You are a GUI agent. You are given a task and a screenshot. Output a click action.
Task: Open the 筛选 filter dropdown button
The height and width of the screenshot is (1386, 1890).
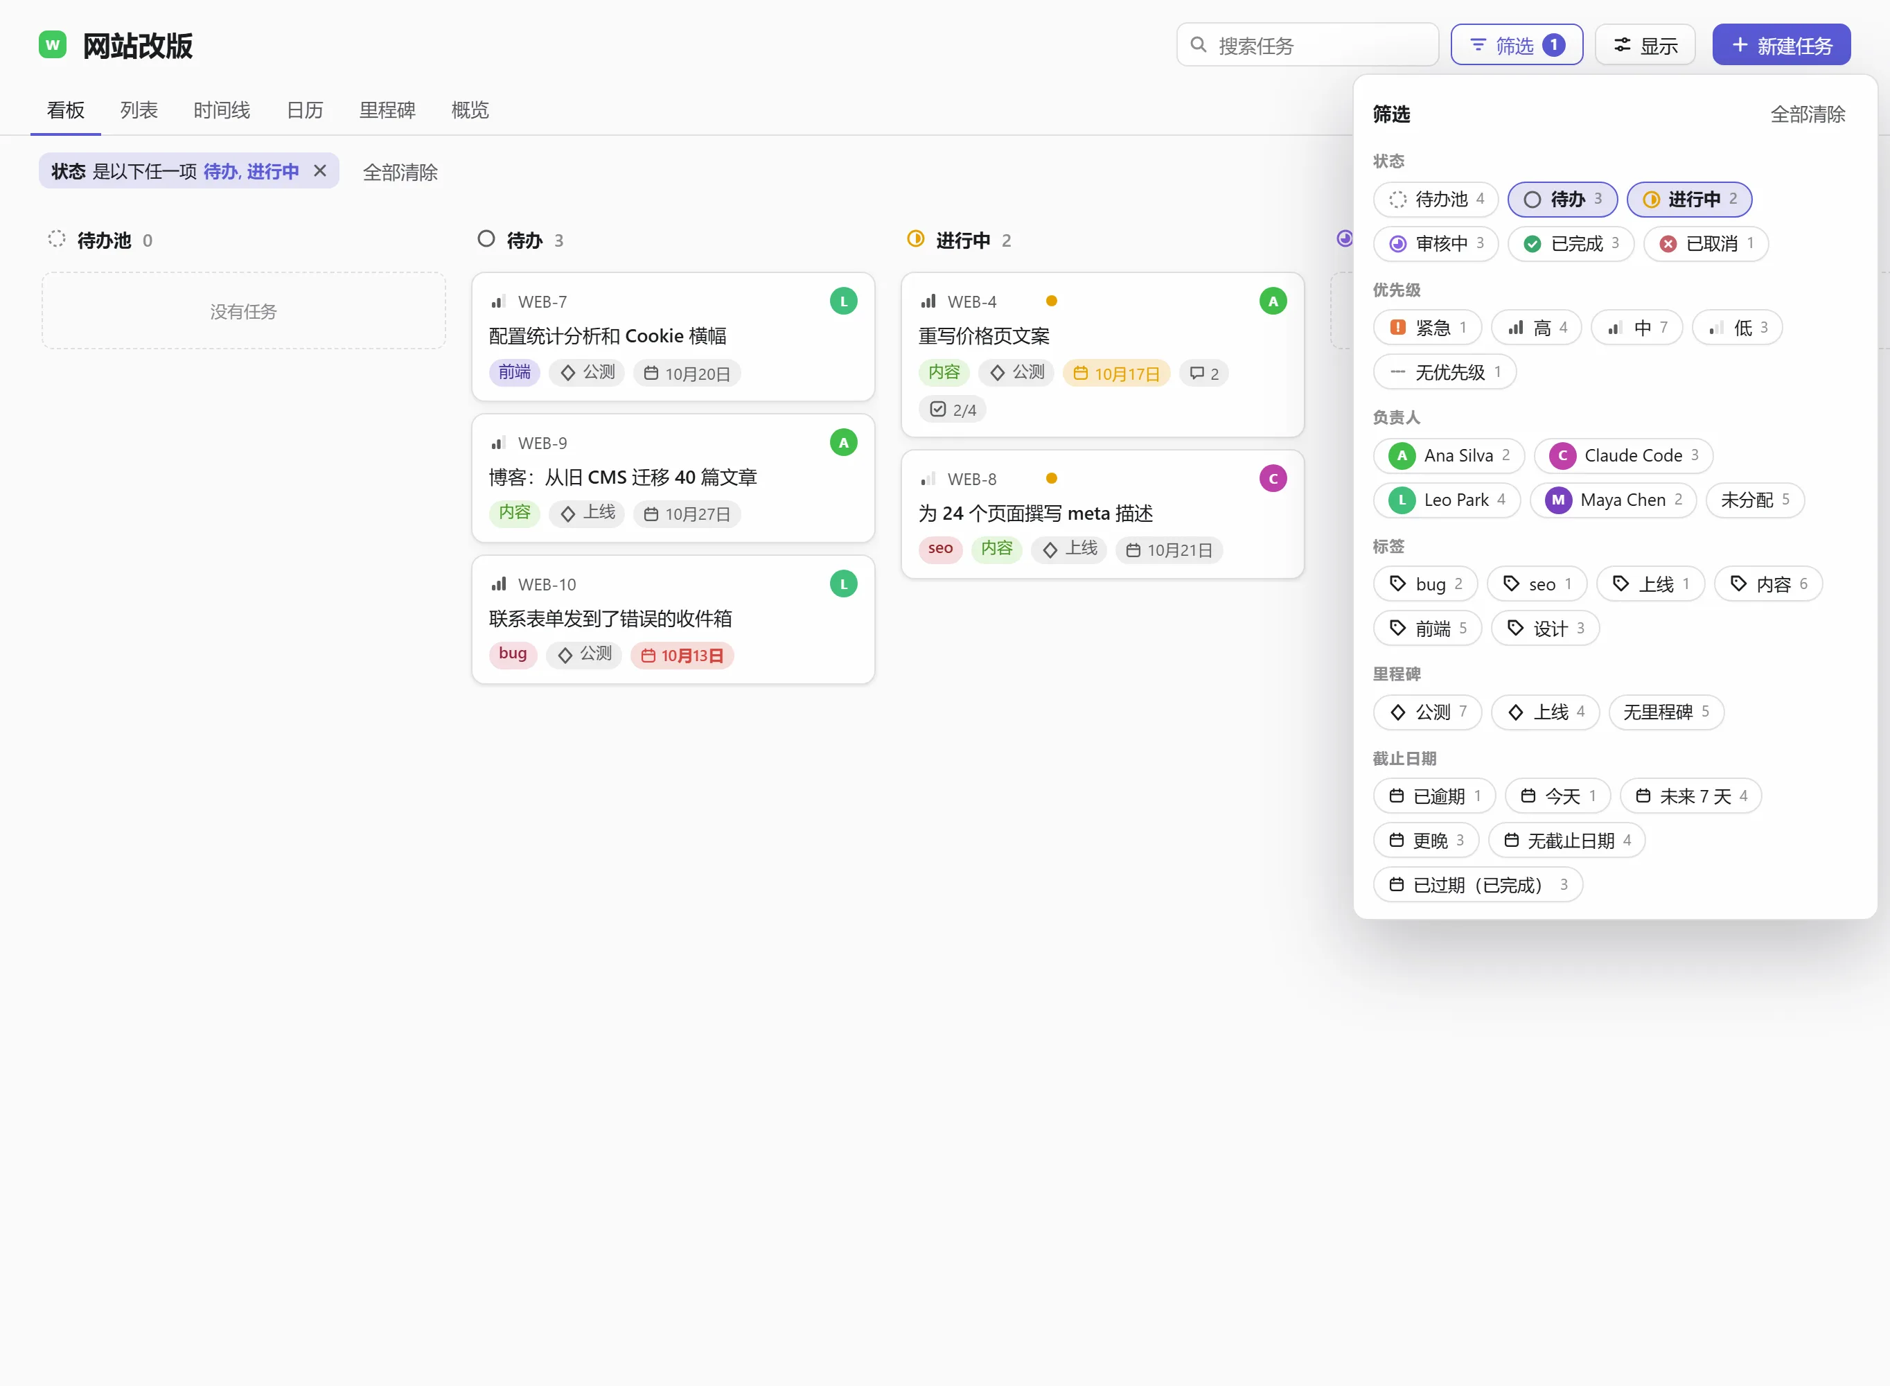coord(1516,44)
